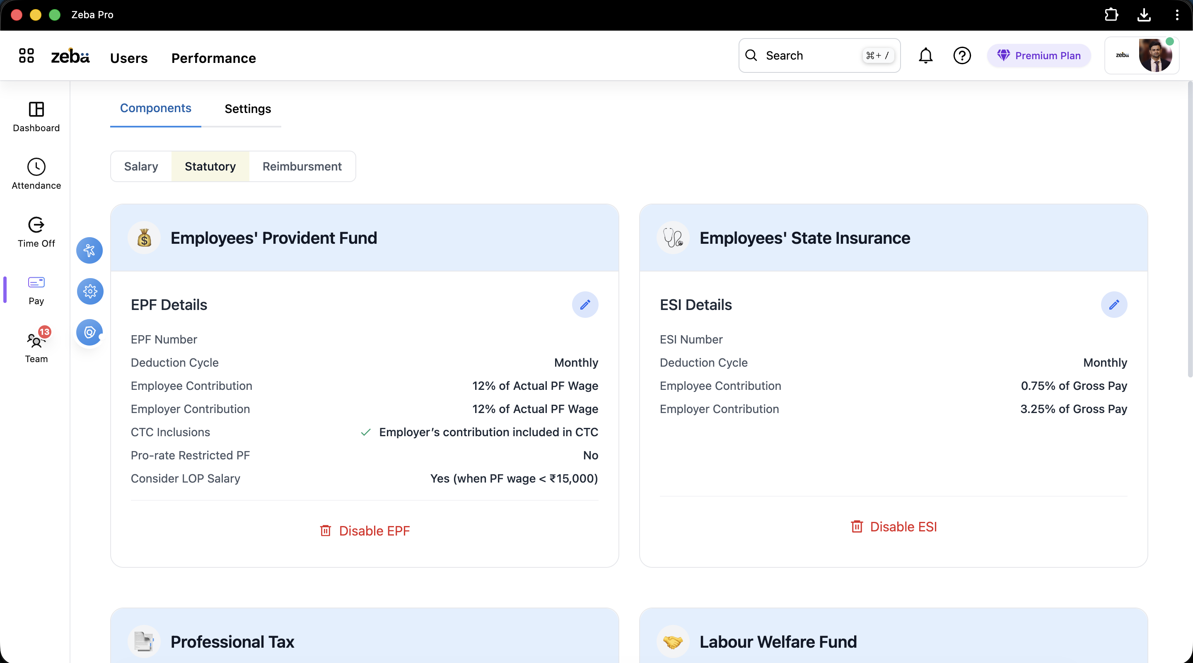Viewport: 1193px width, 663px height.
Task: Open the Performance menu
Action: 213,58
